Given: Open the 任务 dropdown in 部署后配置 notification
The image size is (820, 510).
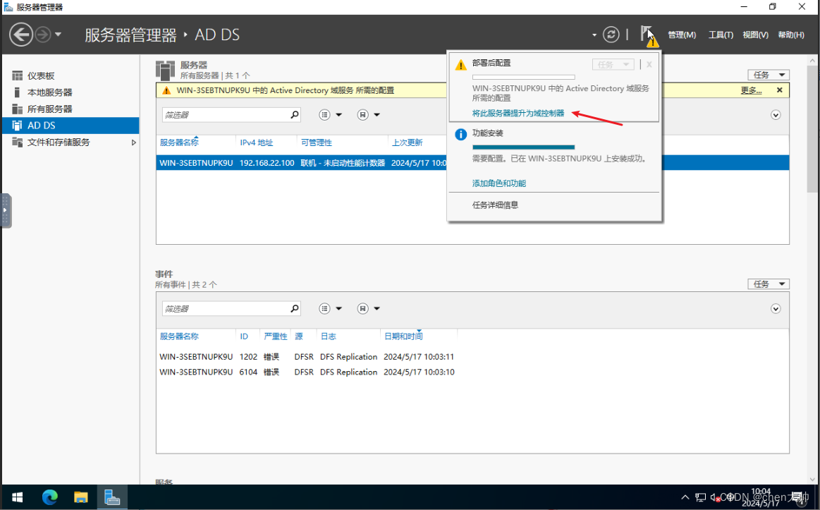Looking at the screenshot, I should point(613,64).
